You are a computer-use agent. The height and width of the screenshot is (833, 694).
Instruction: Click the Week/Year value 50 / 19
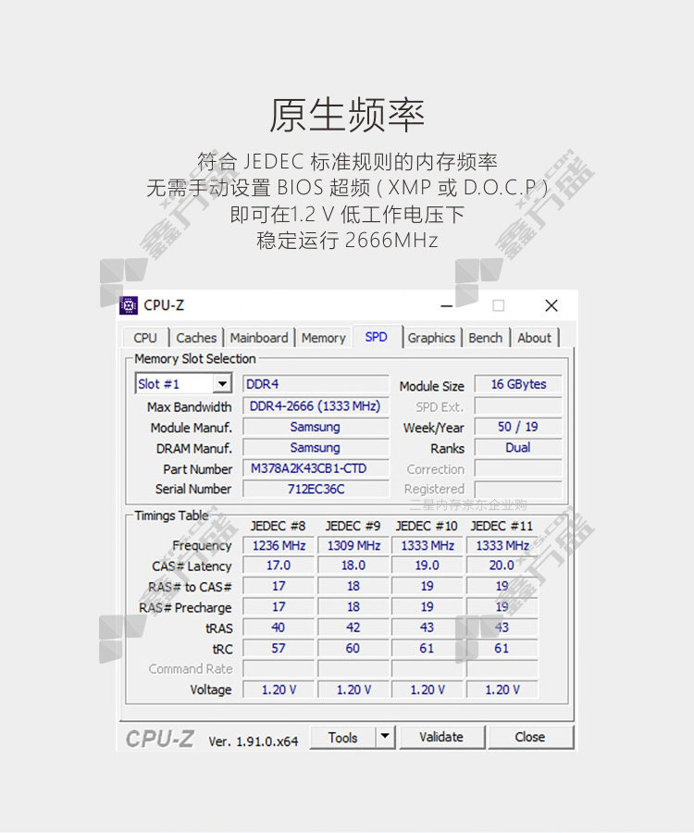tap(518, 427)
